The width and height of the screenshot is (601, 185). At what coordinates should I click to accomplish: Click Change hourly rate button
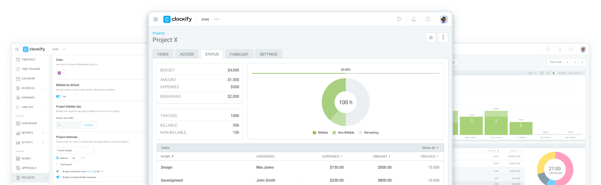(88, 125)
